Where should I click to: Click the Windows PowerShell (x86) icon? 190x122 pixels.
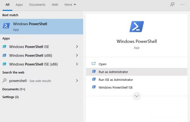4,55
